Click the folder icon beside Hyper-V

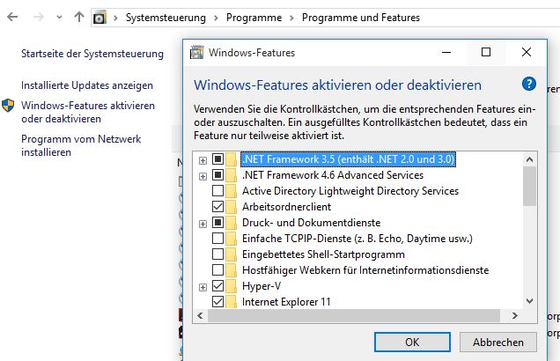click(232, 286)
